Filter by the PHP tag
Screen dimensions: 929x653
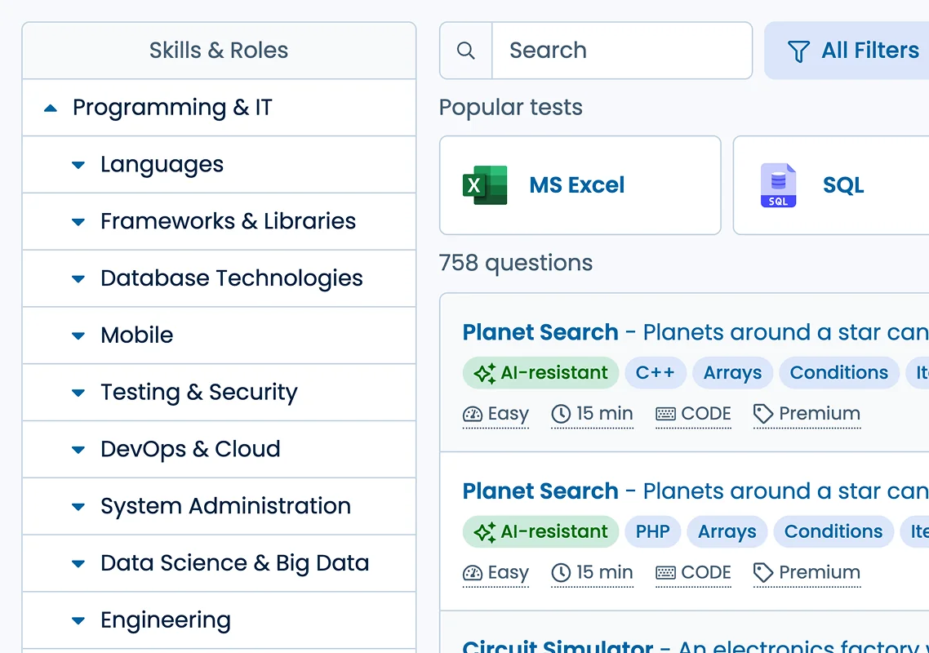pos(653,531)
